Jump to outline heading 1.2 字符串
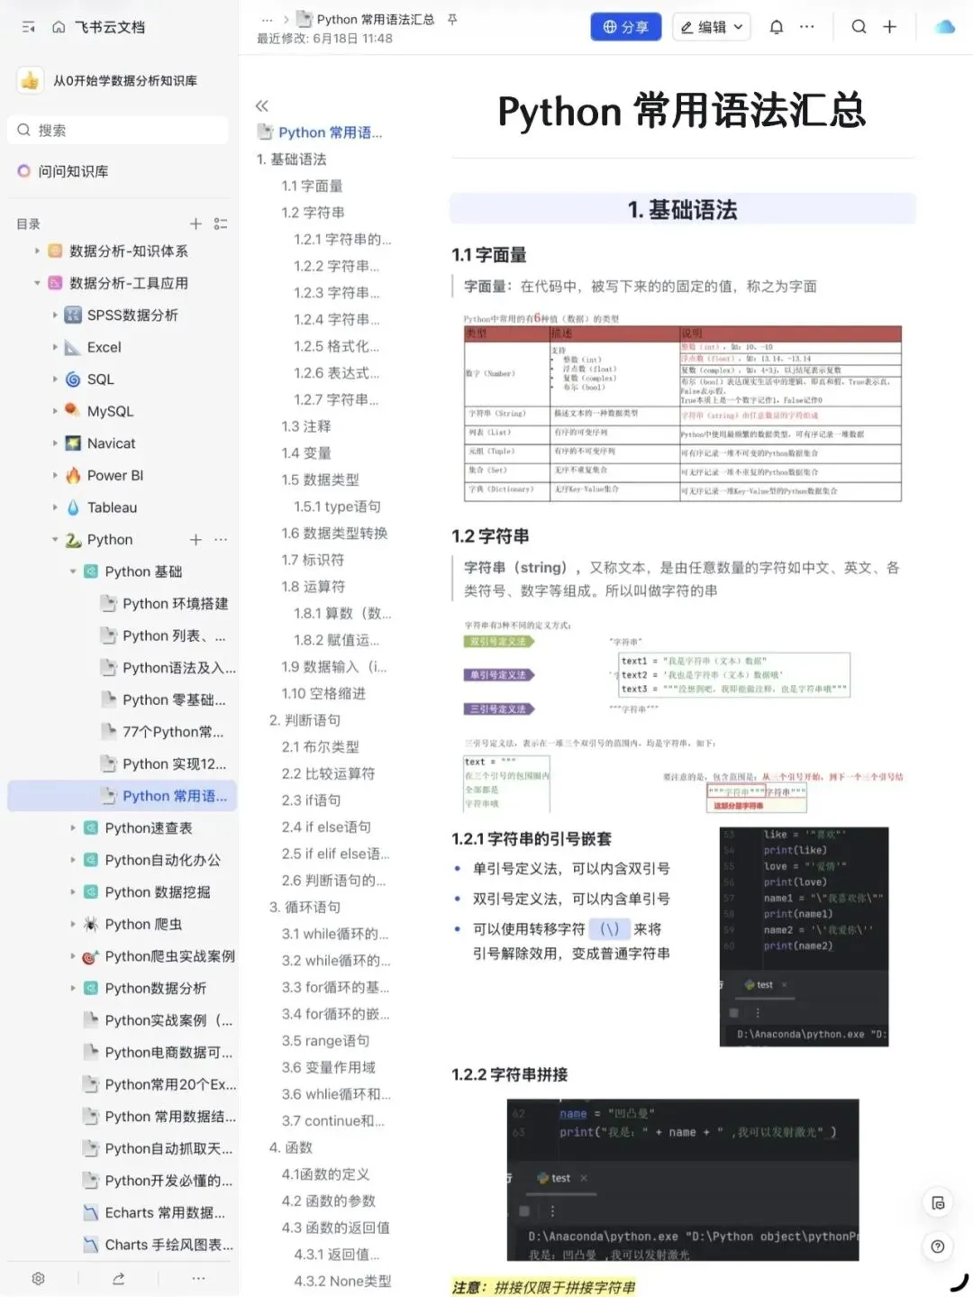 (313, 212)
